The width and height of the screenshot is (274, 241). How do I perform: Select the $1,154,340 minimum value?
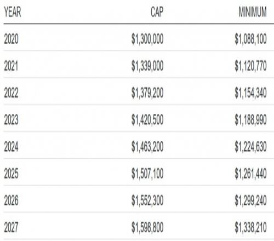(250, 93)
